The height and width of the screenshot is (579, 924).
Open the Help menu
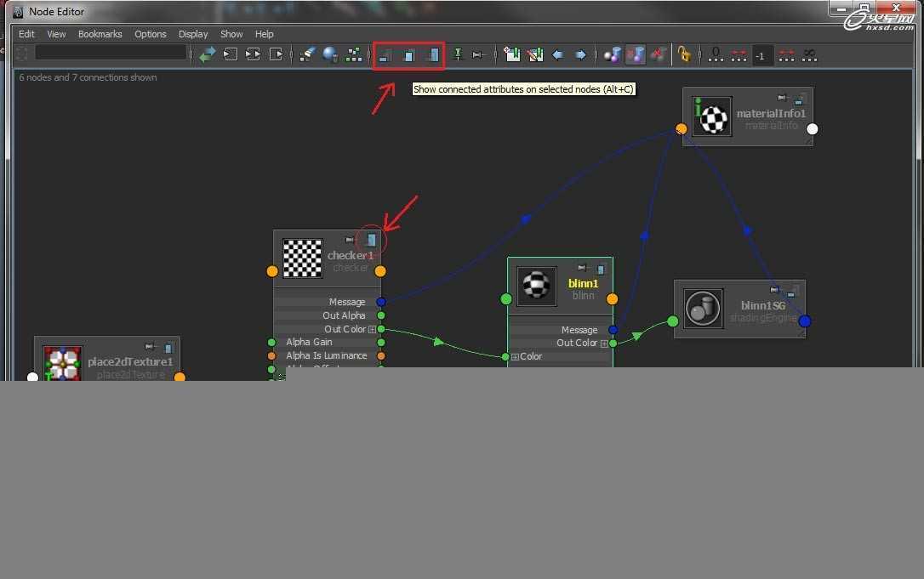click(x=264, y=34)
